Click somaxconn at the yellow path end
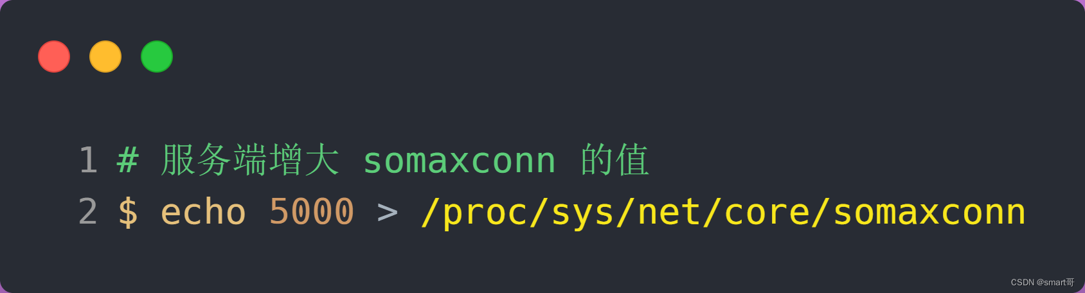This screenshot has height=293, width=1085. (929, 213)
